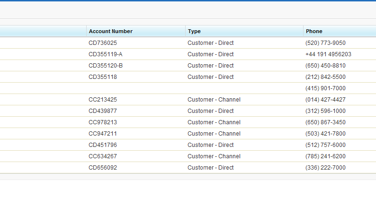
Task: Select Customer - Channel type for CC947211
Action: point(214,134)
